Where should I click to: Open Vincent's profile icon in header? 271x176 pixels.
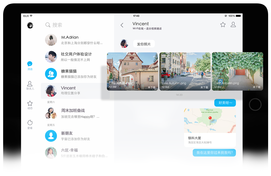pyautogui.click(x=233, y=25)
